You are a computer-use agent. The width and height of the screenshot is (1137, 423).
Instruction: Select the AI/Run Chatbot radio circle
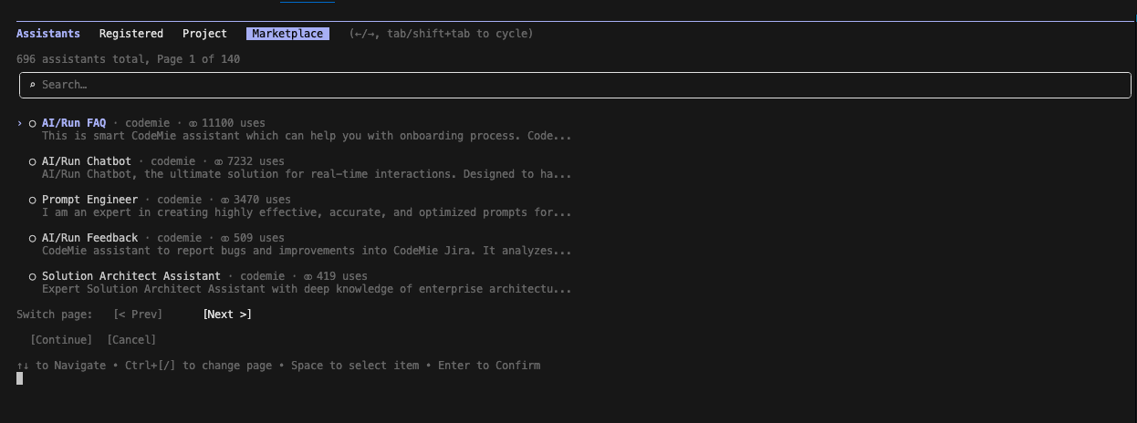(32, 161)
